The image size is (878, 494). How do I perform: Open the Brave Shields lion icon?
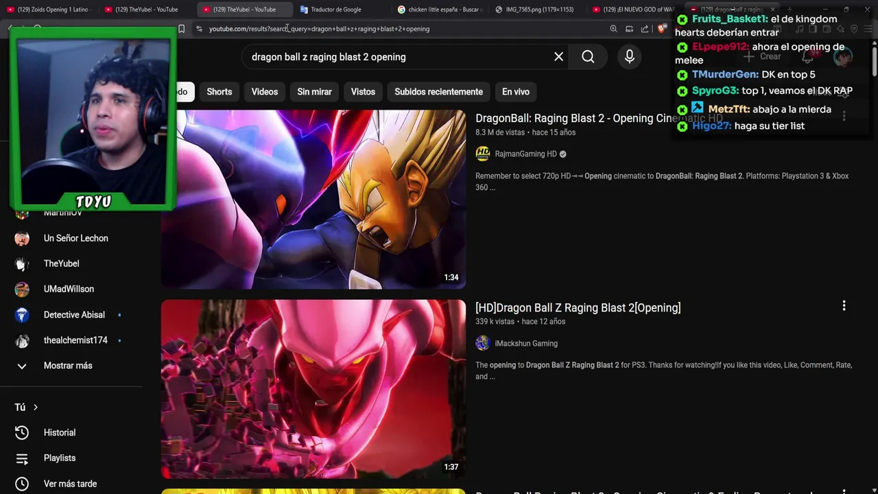[661, 29]
